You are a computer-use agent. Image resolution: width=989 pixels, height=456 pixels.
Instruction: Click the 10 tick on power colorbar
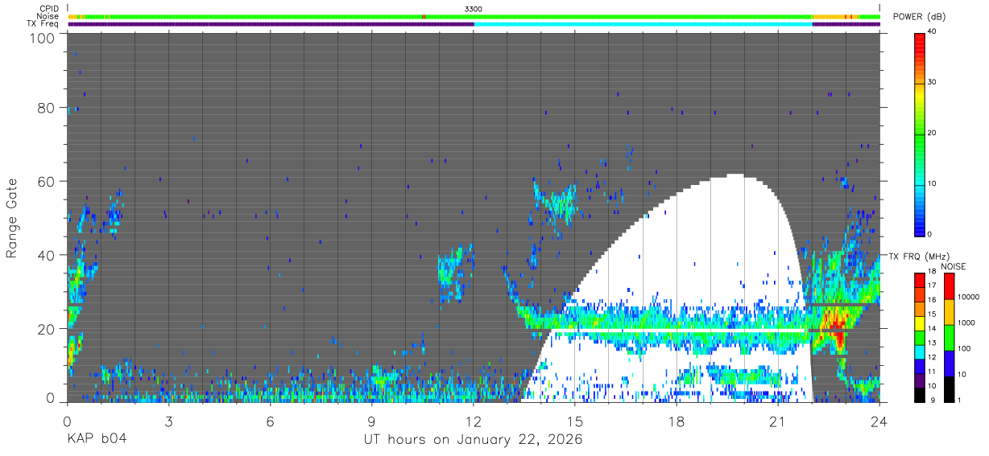click(x=930, y=183)
